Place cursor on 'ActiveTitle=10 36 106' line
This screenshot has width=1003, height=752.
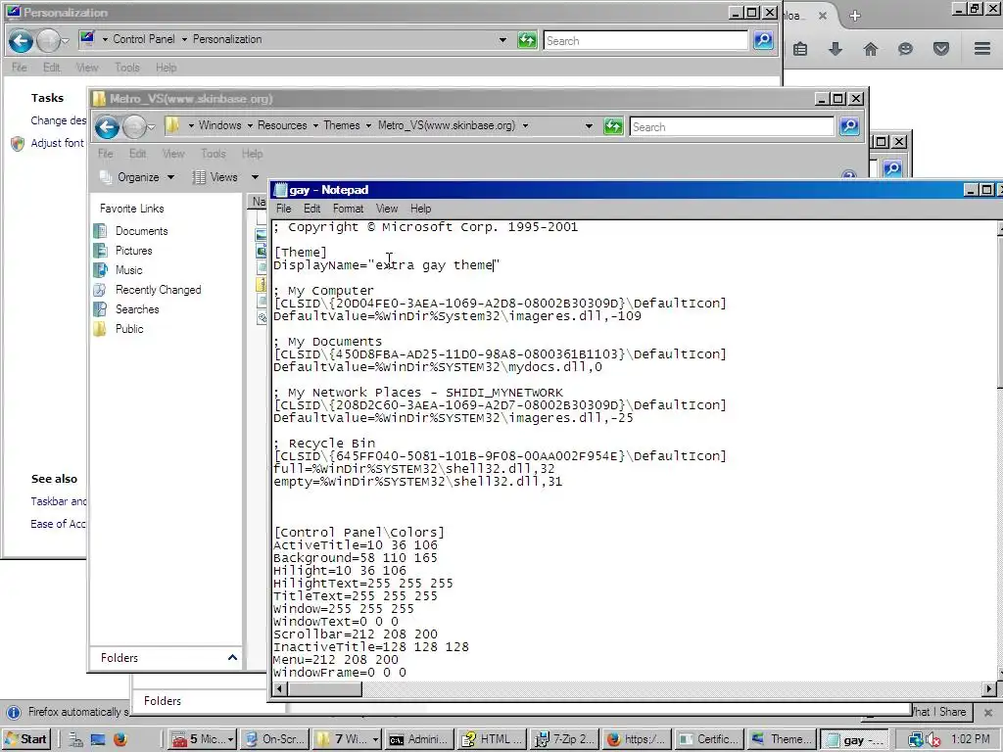[355, 544]
